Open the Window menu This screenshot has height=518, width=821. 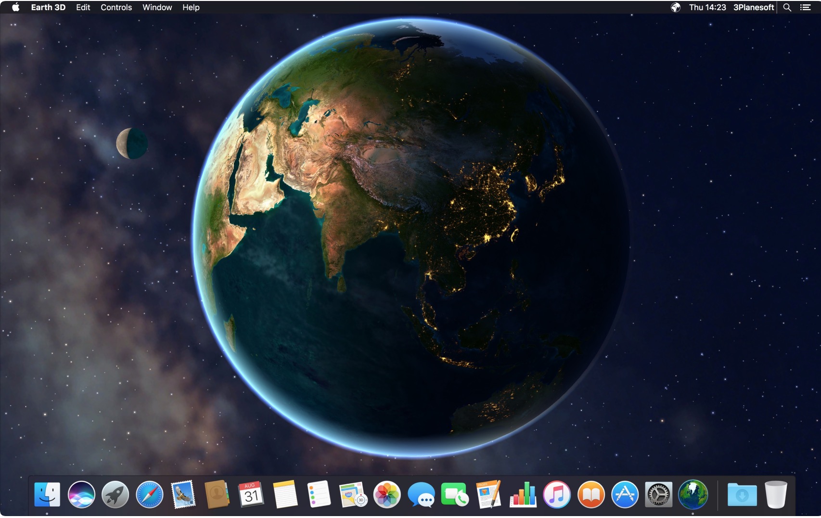(x=157, y=7)
